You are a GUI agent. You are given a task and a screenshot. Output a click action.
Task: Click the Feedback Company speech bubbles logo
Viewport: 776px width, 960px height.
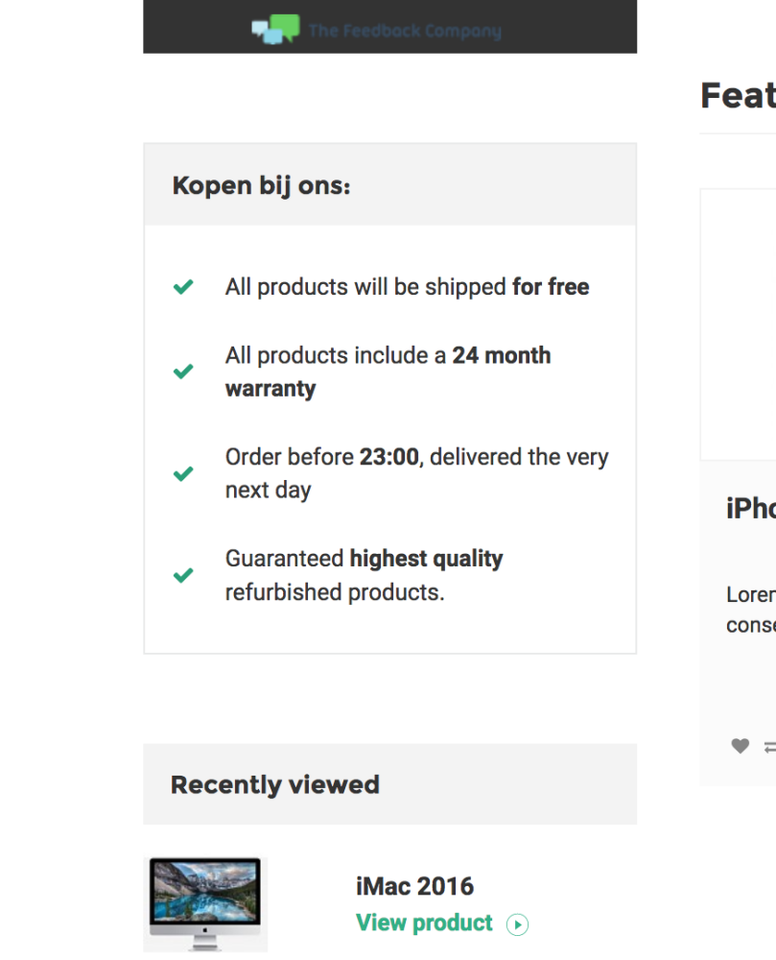pyautogui.click(x=275, y=30)
